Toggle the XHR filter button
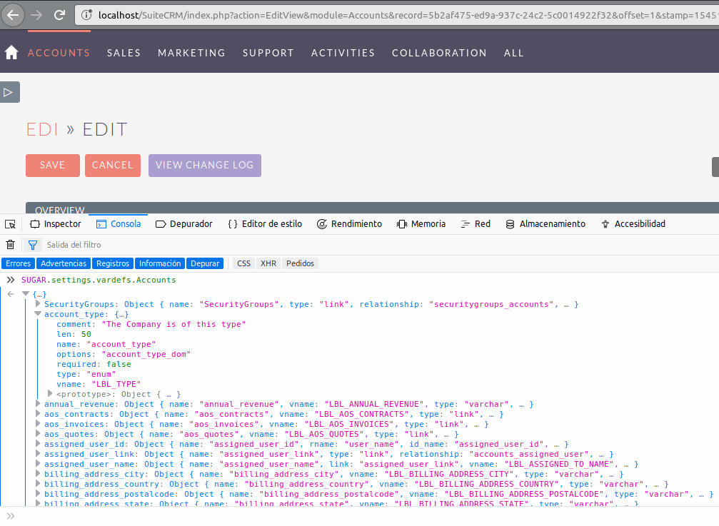Screen dimensions: 719x526 coord(268,263)
